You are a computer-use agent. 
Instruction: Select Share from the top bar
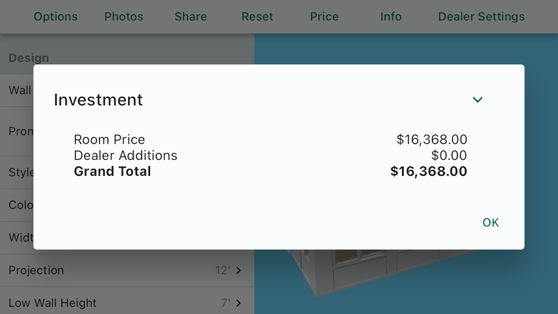[191, 16]
